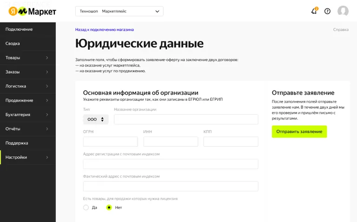Screen dimensions: 357x222
Task: Expand the Бухгалтерия menu chevron
Action: (47, 115)
